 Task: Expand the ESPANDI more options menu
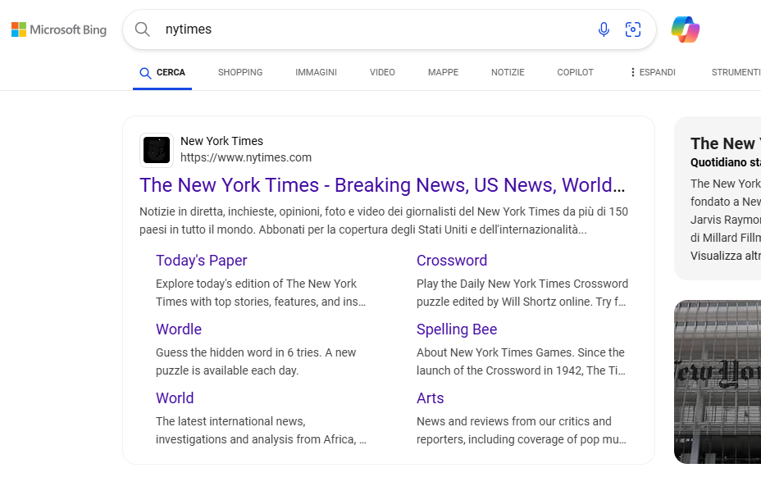(x=652, y=72)
